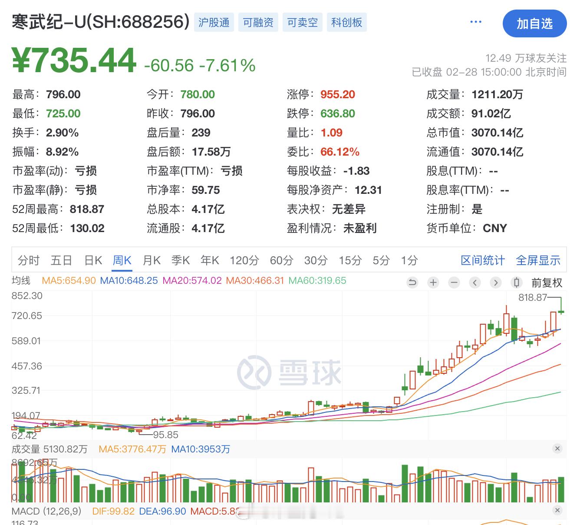The image size is (580, 525).
Task: Click the MA60:319.65 legend label
Action: pyautogui.click(x=317, y=280)
